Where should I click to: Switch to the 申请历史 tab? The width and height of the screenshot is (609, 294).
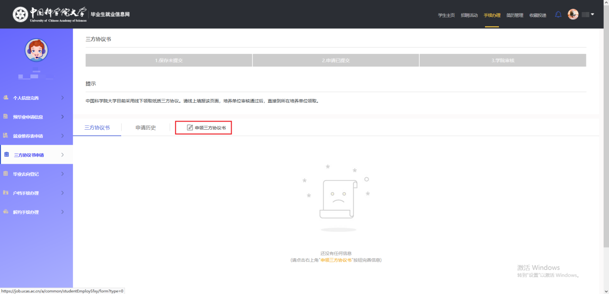point(146,128)
